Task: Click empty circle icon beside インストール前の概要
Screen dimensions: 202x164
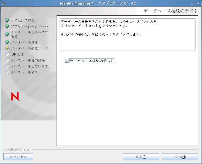Action: point(7,60)
